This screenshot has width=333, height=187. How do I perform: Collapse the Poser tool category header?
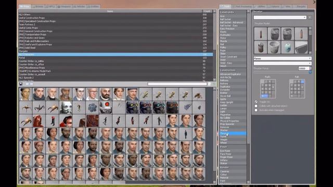click(x=233, y=146)
